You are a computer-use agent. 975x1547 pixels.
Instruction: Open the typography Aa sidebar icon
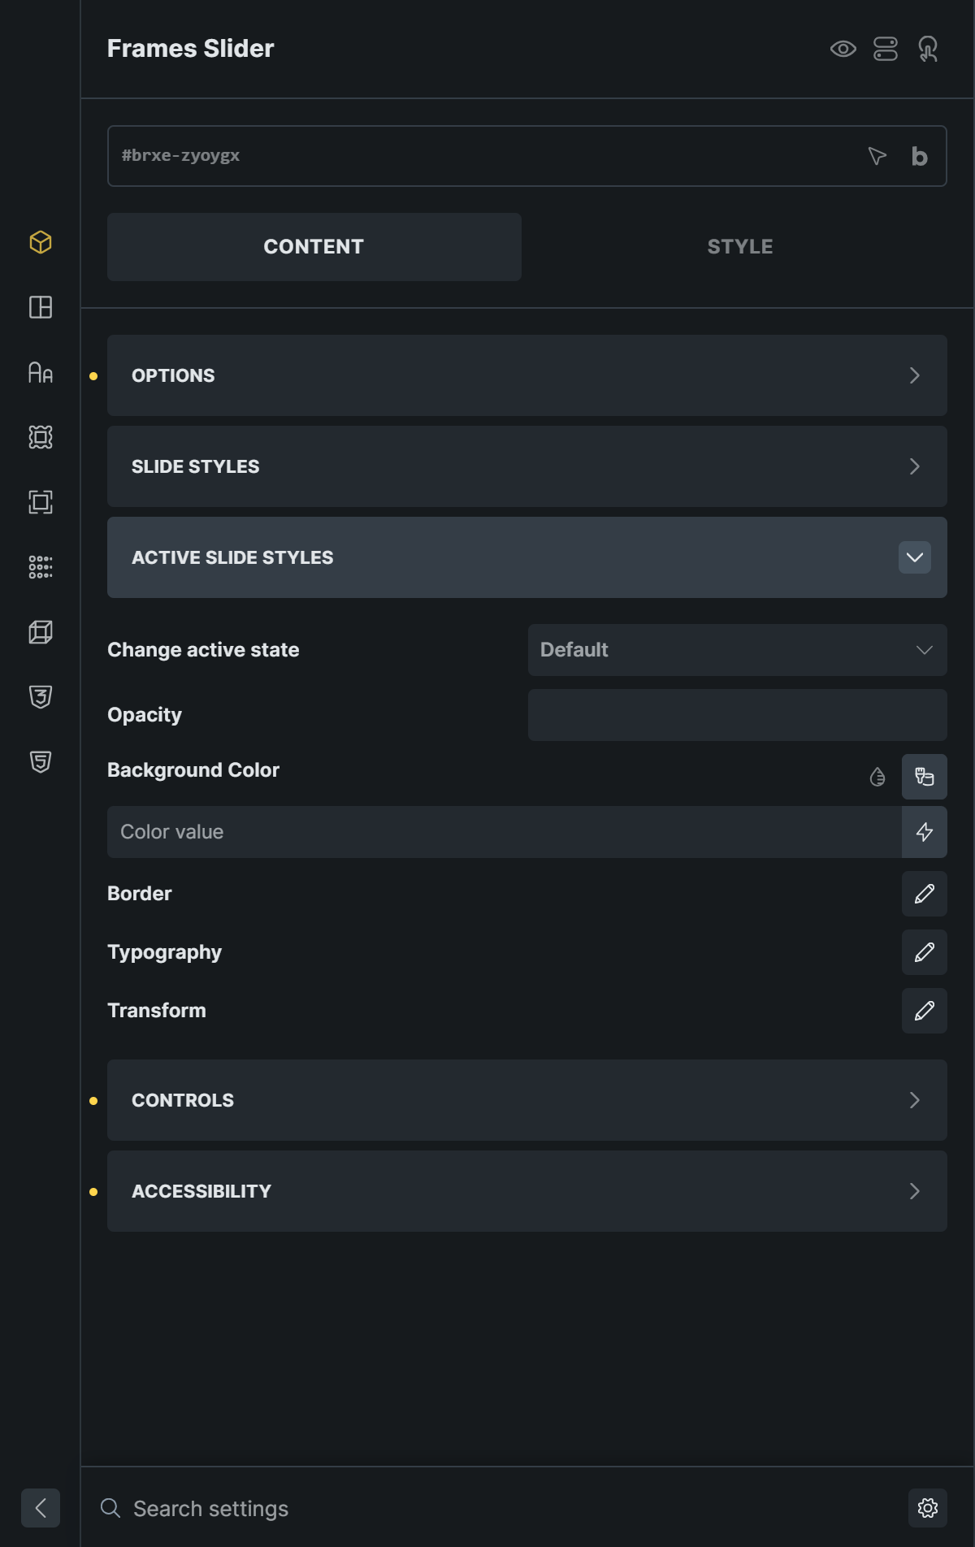pyautogui.click(x=41, y=372)
